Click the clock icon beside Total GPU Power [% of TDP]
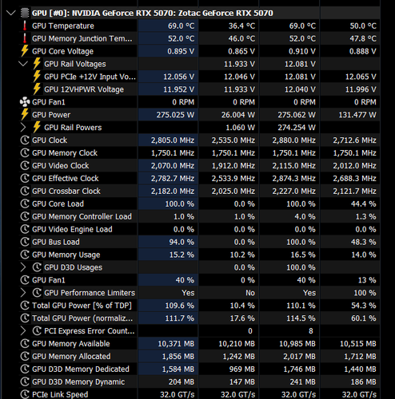This screenshot has width=395, height=399. (25, 306)
